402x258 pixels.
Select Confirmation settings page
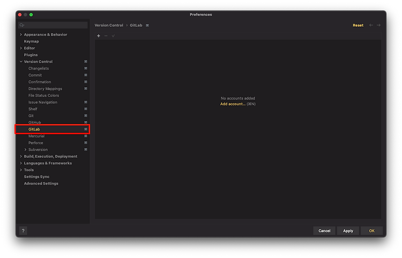click(40, 82)
